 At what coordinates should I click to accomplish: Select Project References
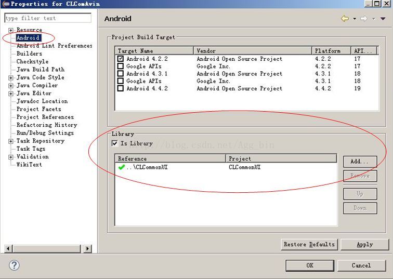tap(45, 117)
